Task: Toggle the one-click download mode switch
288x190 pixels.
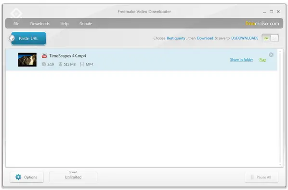Action: [x=270, y=38]
